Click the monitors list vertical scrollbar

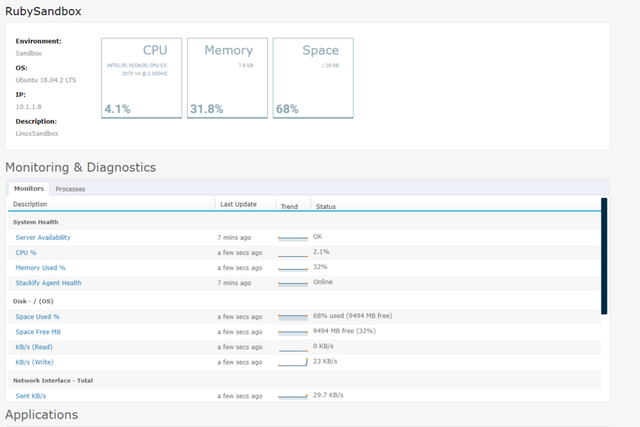tap(604, 256)
